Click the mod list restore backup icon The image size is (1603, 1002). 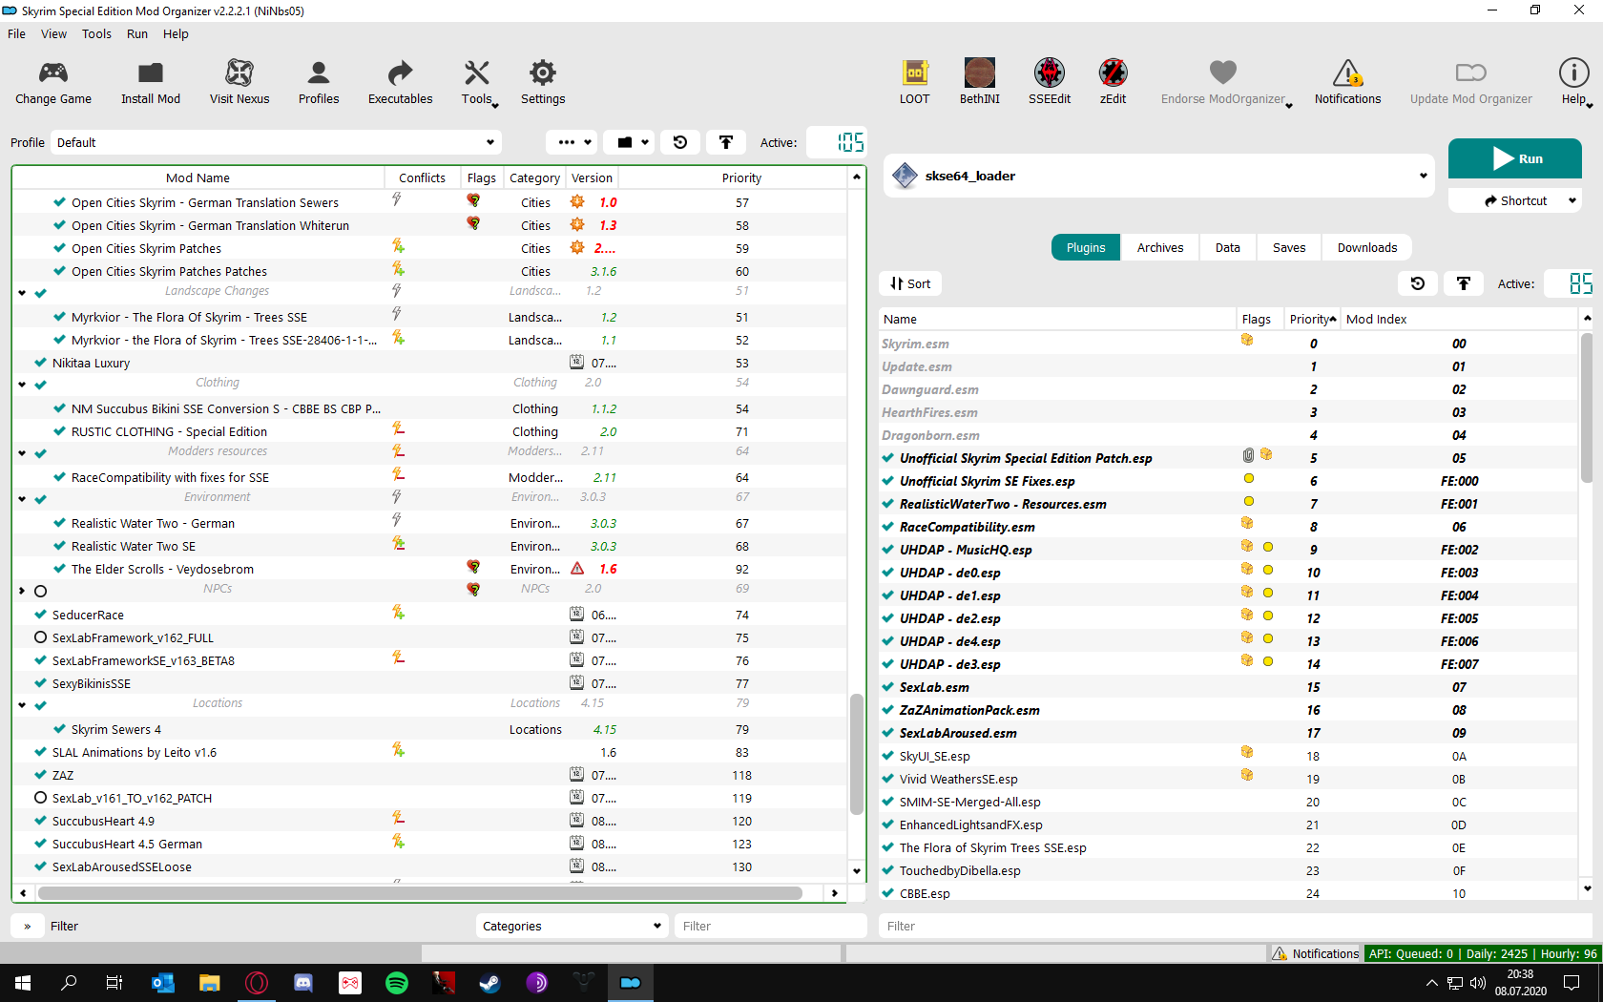click(x=680, y=142)
